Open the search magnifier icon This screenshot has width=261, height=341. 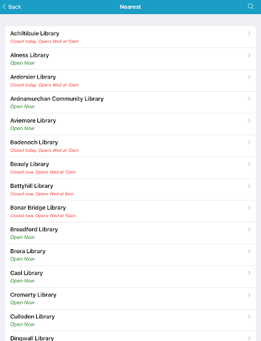pos(250,7)
